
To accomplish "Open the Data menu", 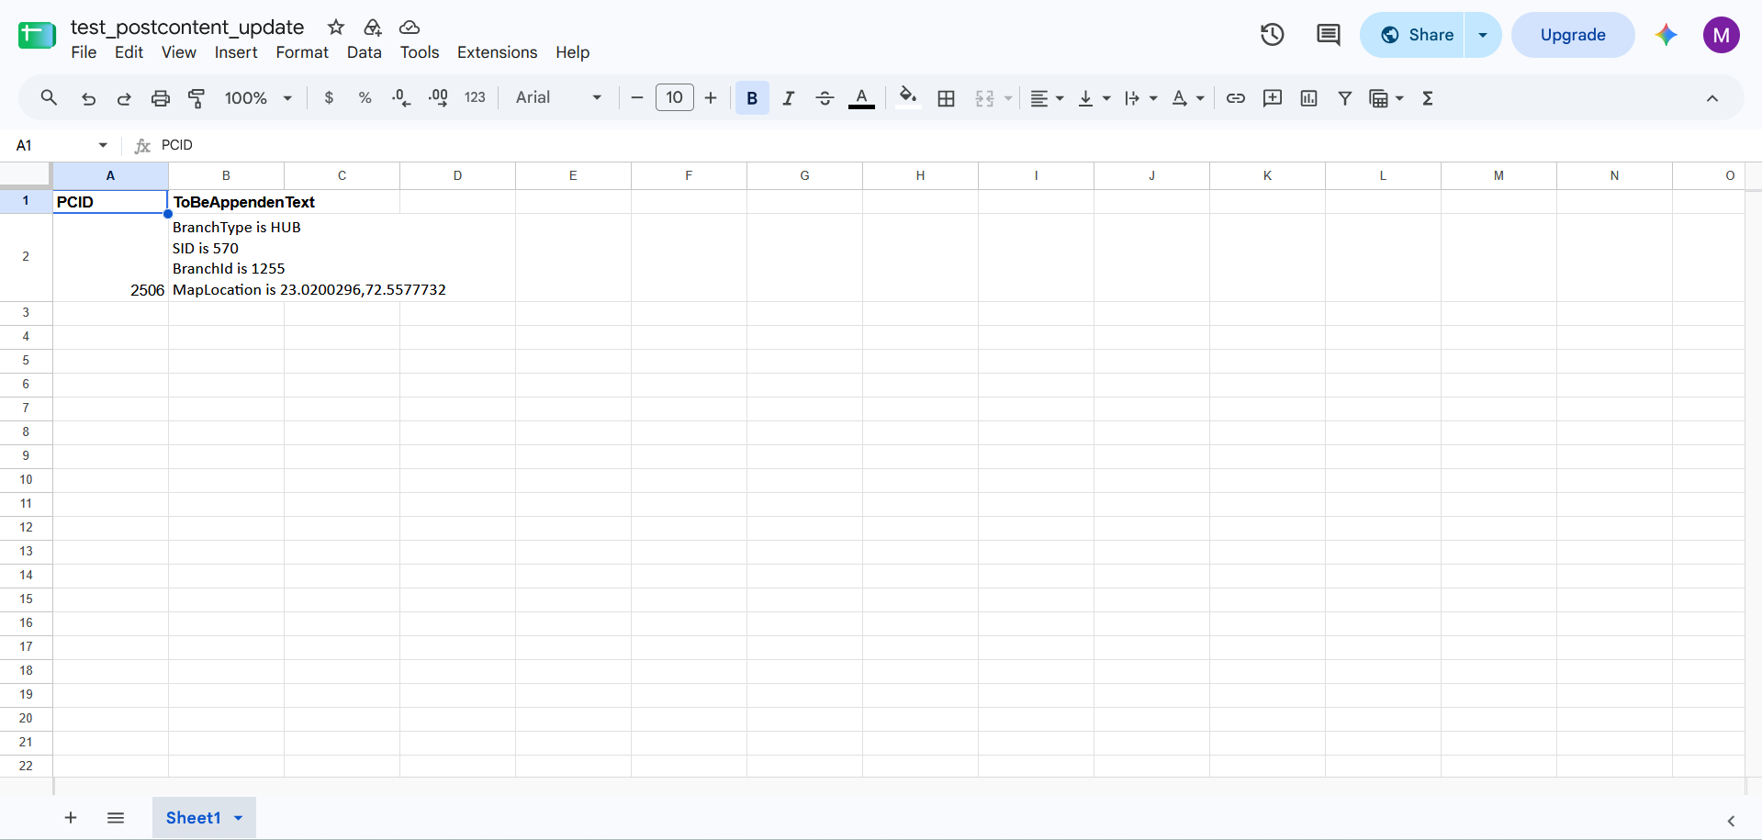I will tap(364, 52).
